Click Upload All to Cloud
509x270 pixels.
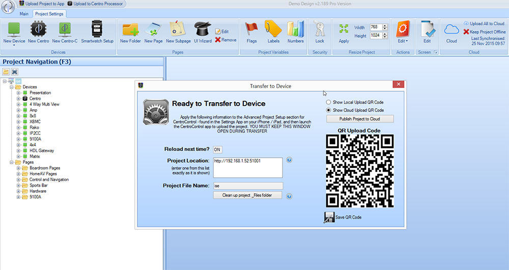point(484,23)
